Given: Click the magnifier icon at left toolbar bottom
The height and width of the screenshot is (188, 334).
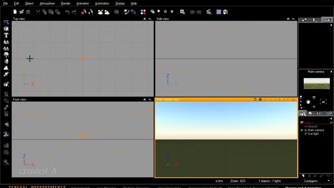Looking at the screenshot, I should click(6, 162).
